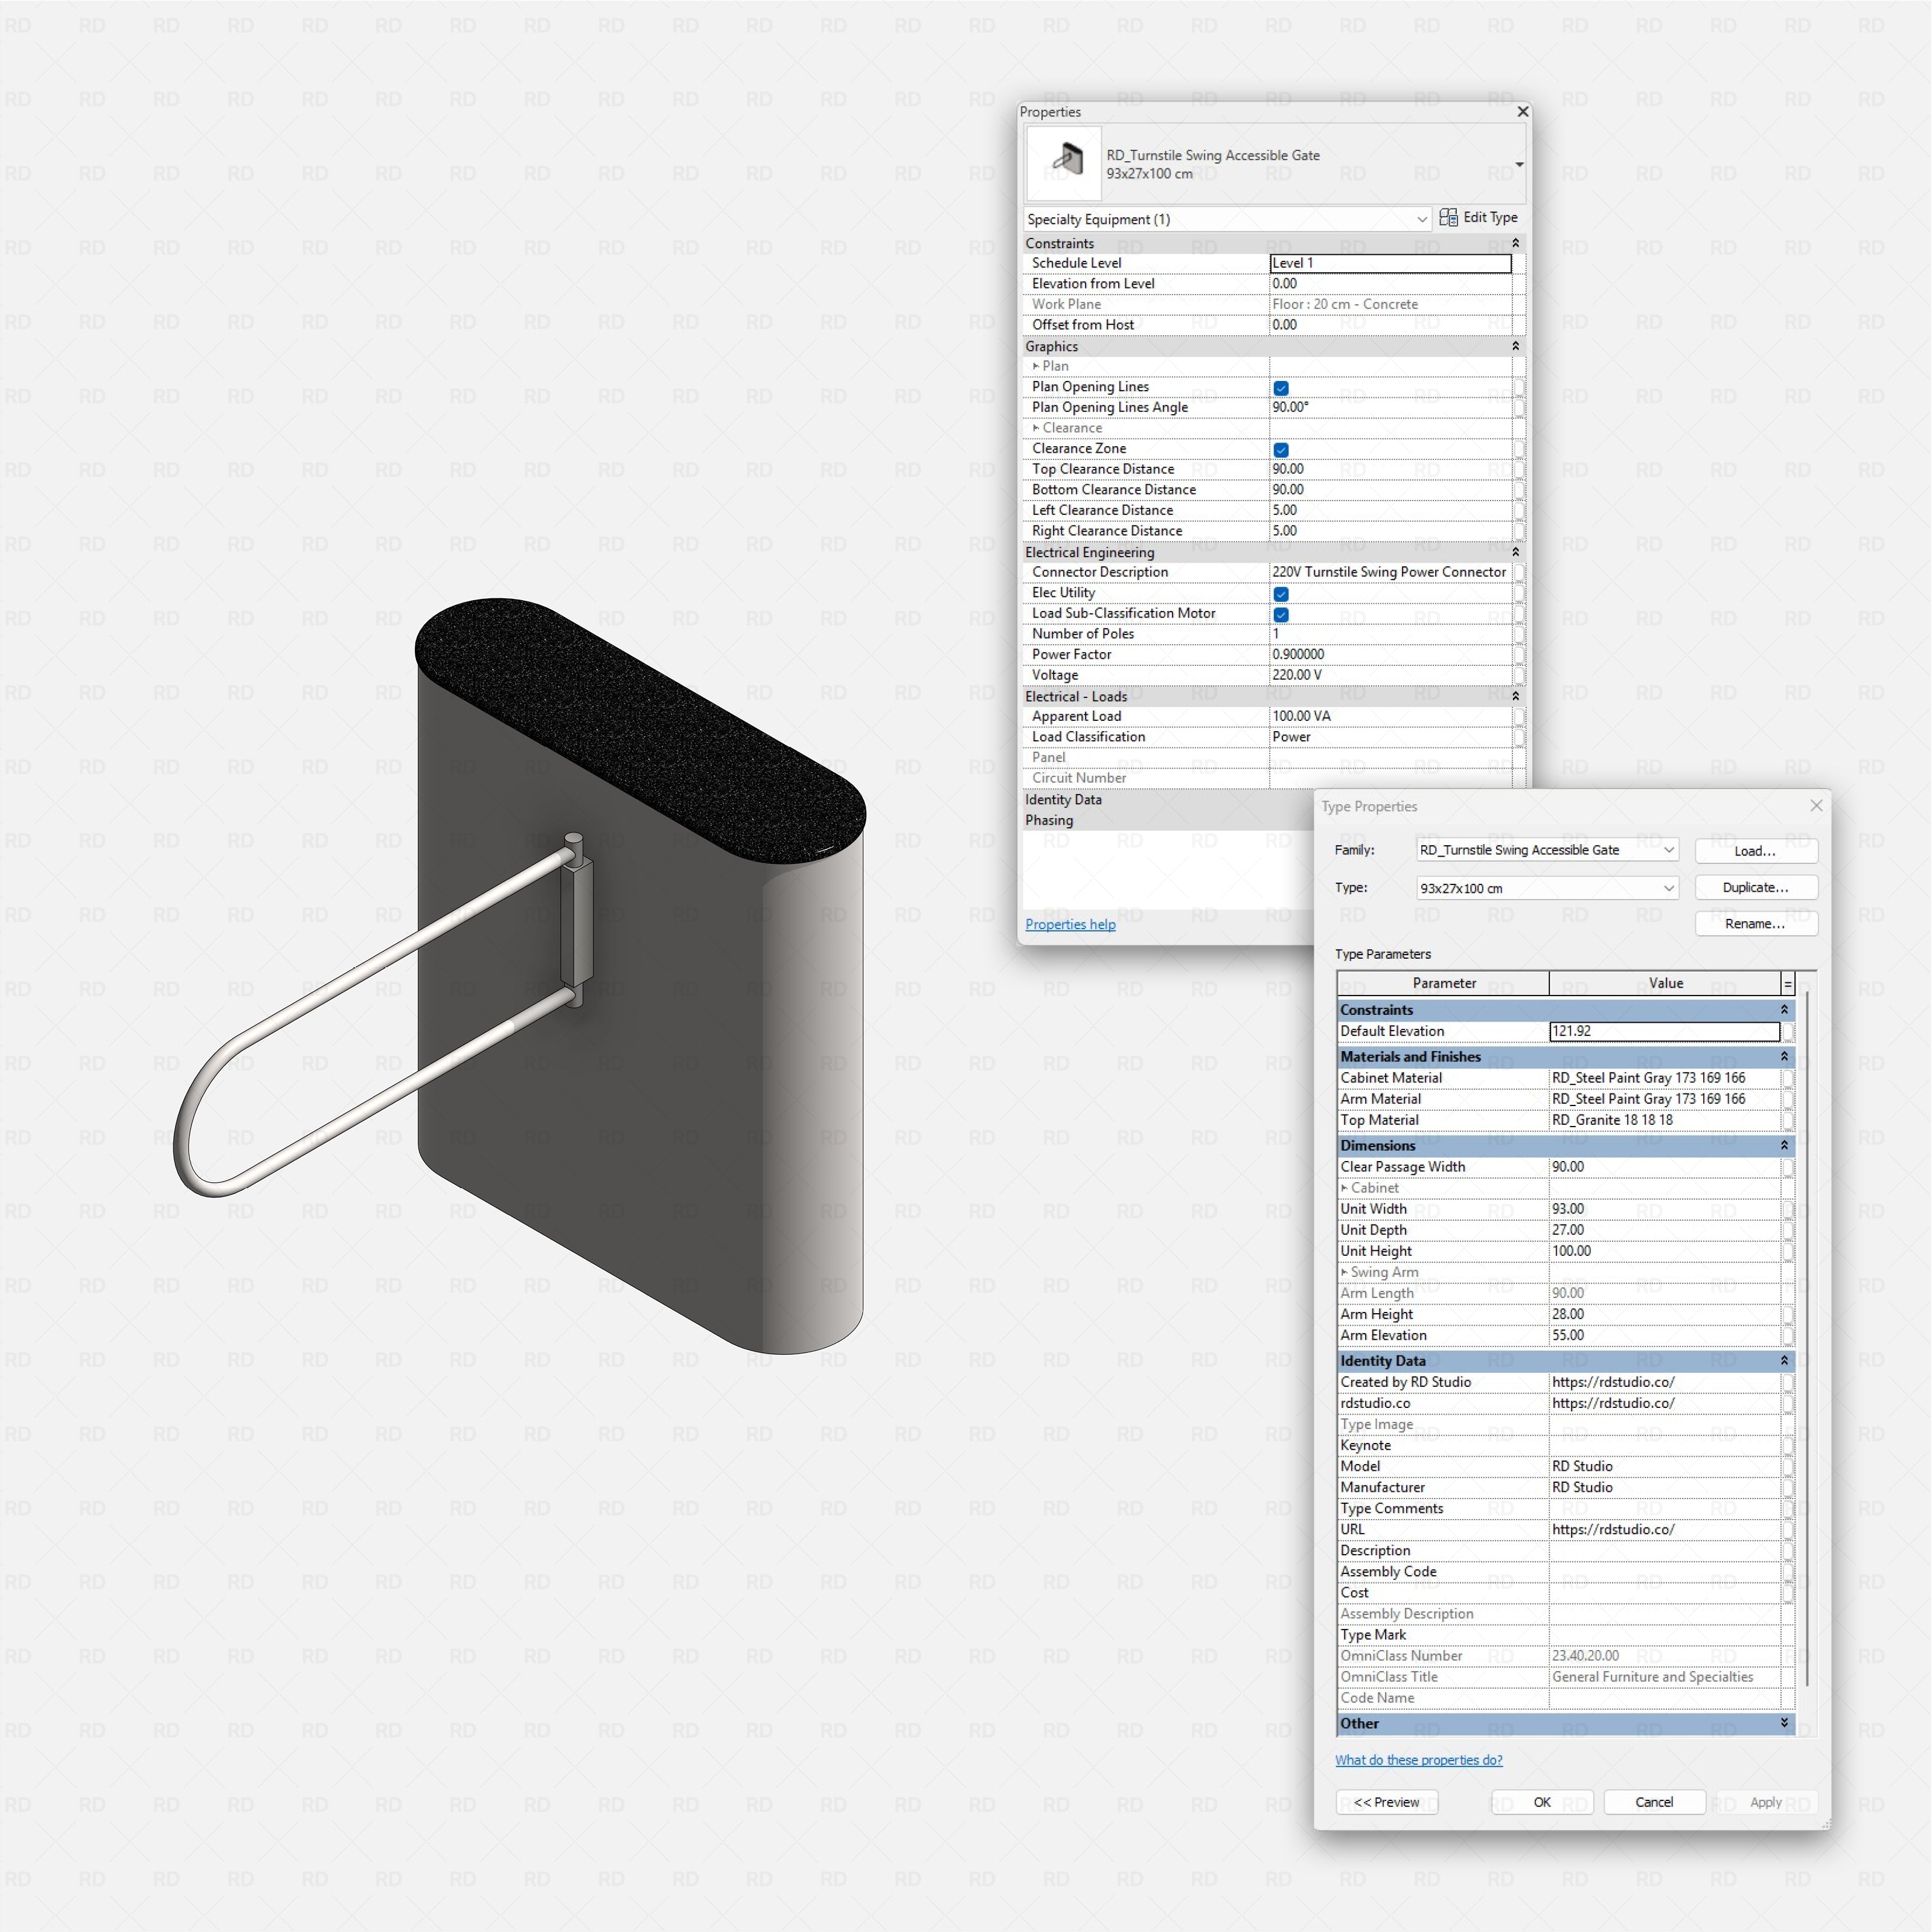This screenshot has width=1932, height=1932.
Task: Click the Unit Depth value 27.00
Action: pos(1664,1230)
